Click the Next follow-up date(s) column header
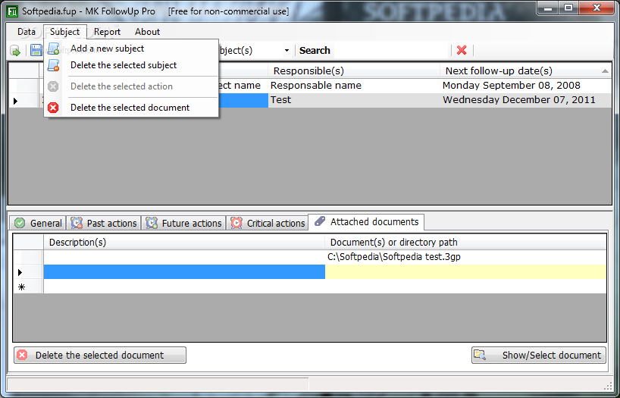 coord(526,71)
